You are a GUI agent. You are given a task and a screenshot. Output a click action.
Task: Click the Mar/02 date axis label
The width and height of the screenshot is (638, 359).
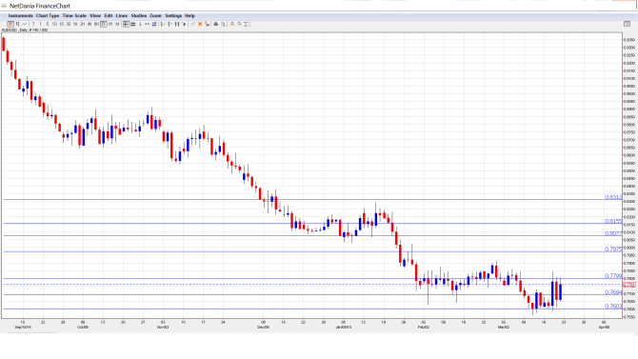(504, 327)
